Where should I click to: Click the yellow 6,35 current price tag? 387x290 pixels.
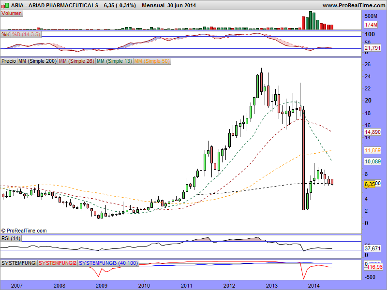370,184
